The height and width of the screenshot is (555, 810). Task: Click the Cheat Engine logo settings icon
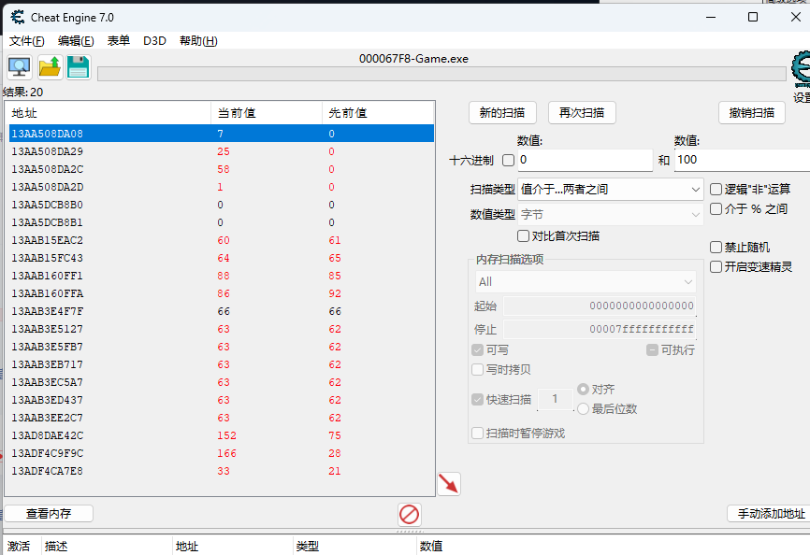point(801,70)
